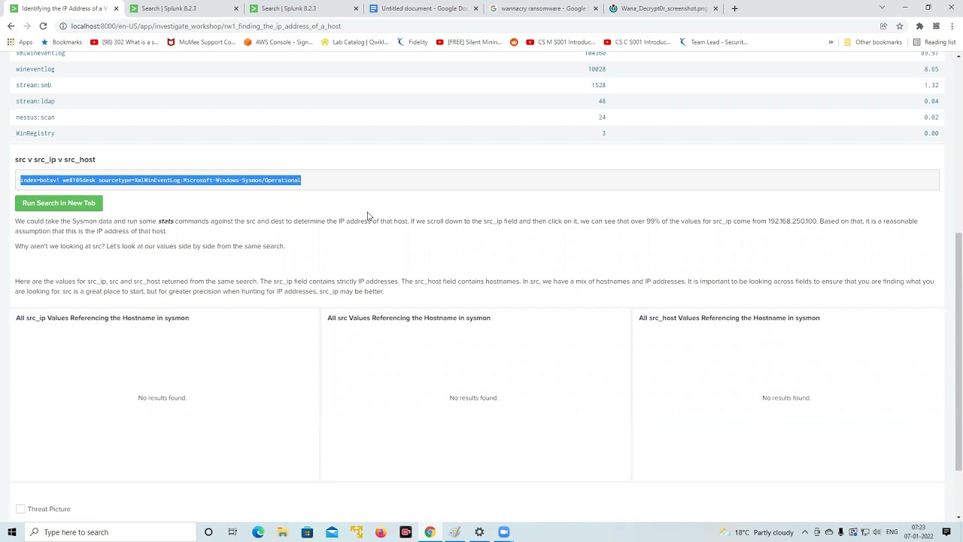Show hidden system tray icons
This screenshot has height=542, width=963.
pyautogui.click(x=805, y=532)
